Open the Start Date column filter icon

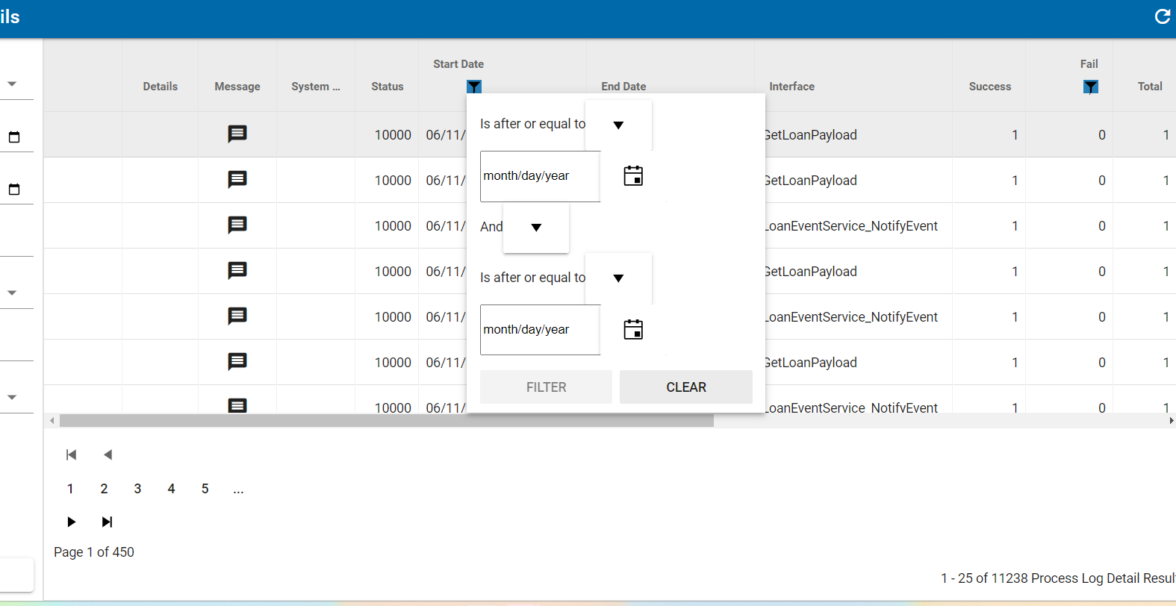point(474,87)
